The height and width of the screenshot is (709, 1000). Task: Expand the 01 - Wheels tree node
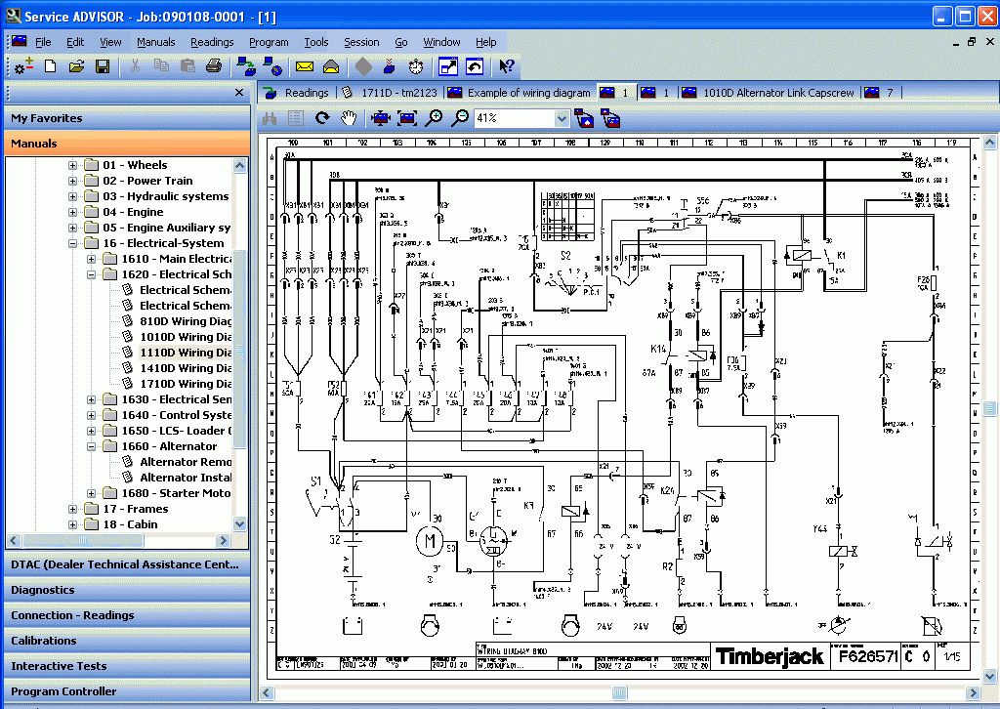[72, 165]
